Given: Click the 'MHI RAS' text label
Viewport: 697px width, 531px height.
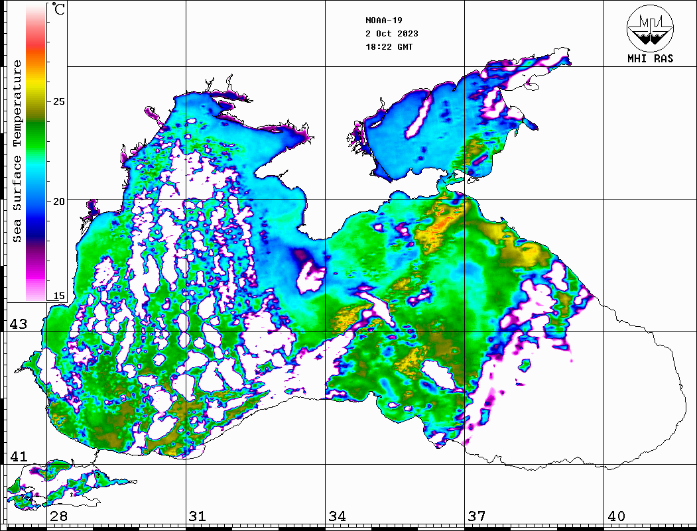Looking at the screenshot, I should coord(651,58).
